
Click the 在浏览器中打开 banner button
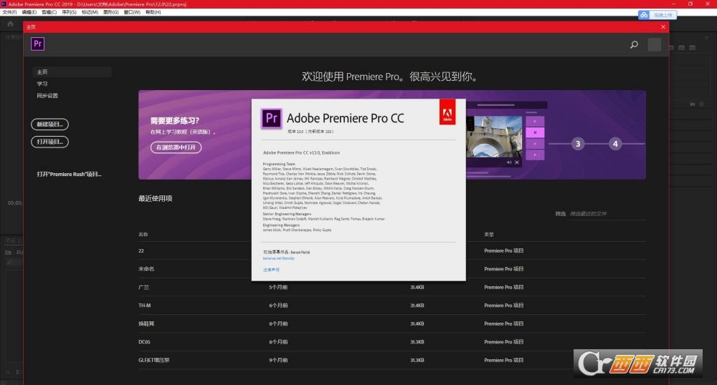pyautogui.click(x=176, y=147)
